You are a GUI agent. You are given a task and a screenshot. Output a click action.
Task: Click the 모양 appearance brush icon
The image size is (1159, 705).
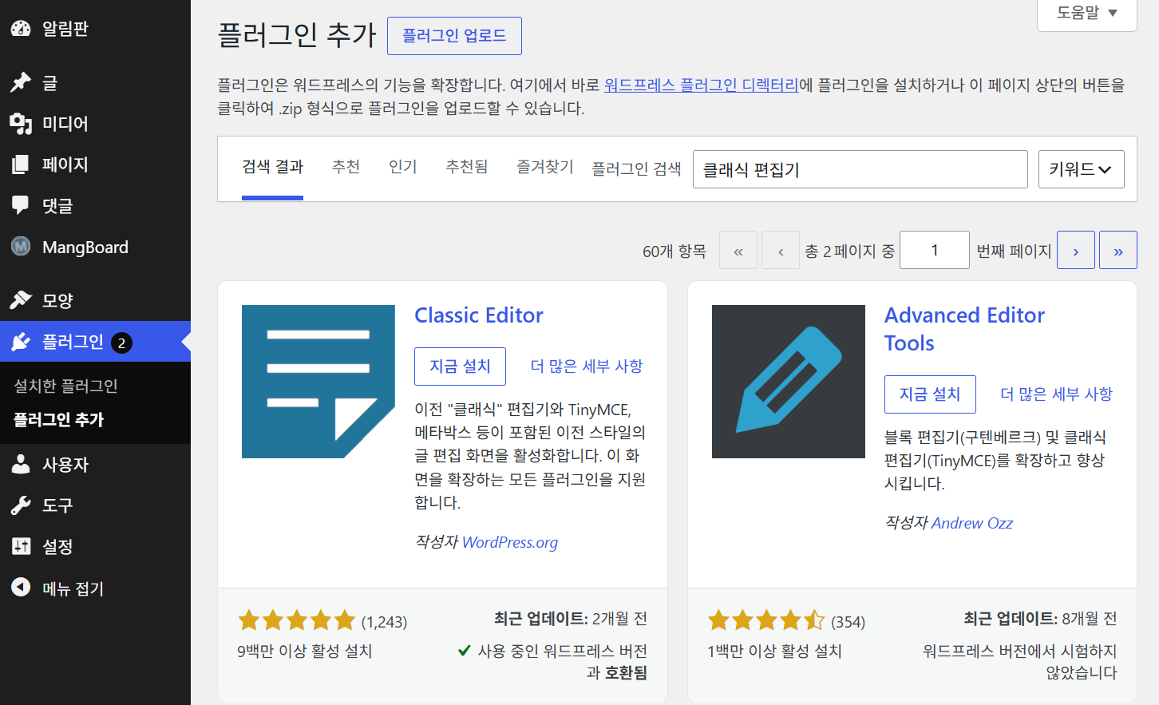[x=21, y=300]
